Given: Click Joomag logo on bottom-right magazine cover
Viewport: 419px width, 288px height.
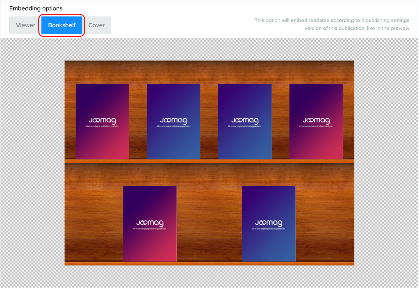Looking at the screenshot, I should (268, 223).
